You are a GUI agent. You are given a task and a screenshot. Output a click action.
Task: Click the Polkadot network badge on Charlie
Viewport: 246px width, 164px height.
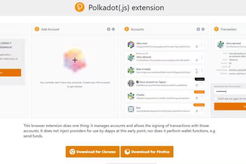coord(199,92)
